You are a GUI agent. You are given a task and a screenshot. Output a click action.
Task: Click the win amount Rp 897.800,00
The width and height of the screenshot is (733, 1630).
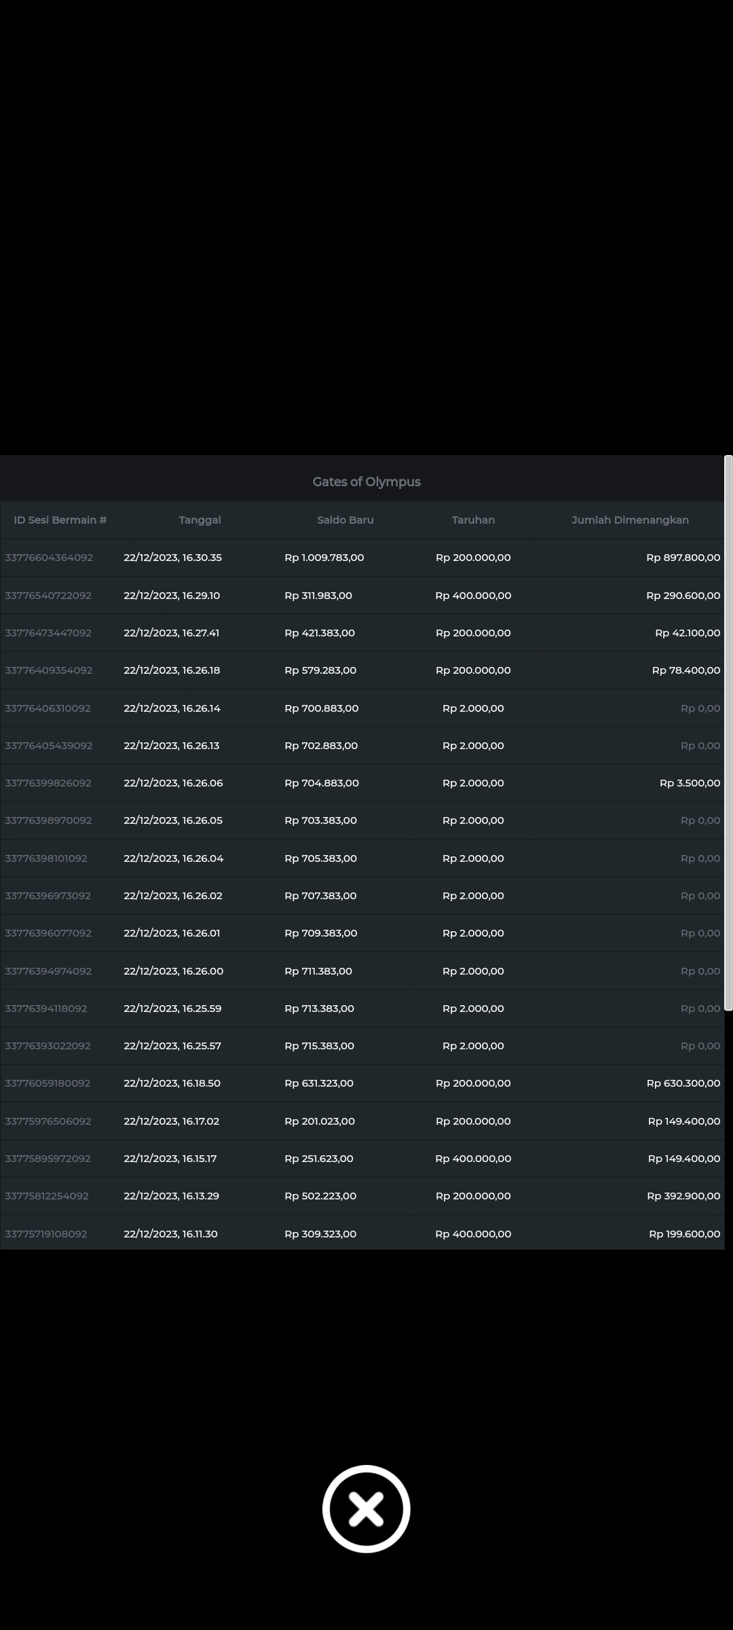point(683,558)
